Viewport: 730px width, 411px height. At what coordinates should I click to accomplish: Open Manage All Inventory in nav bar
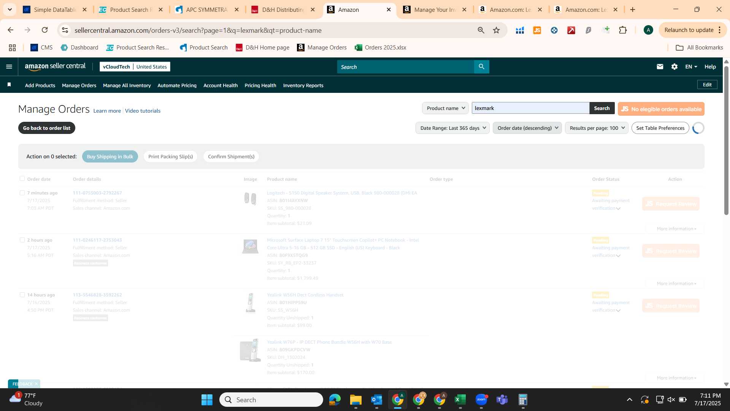127,85
